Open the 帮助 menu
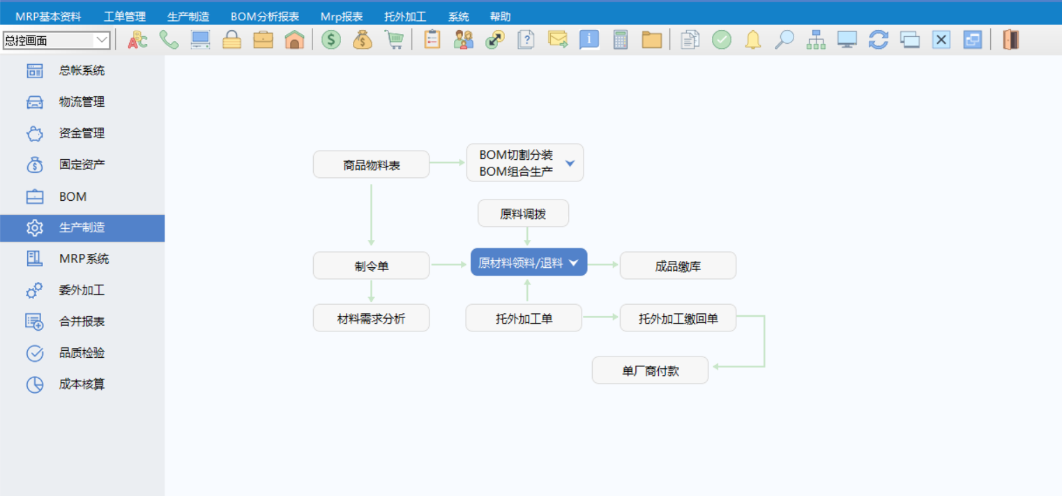 click(x=500, y=17)
